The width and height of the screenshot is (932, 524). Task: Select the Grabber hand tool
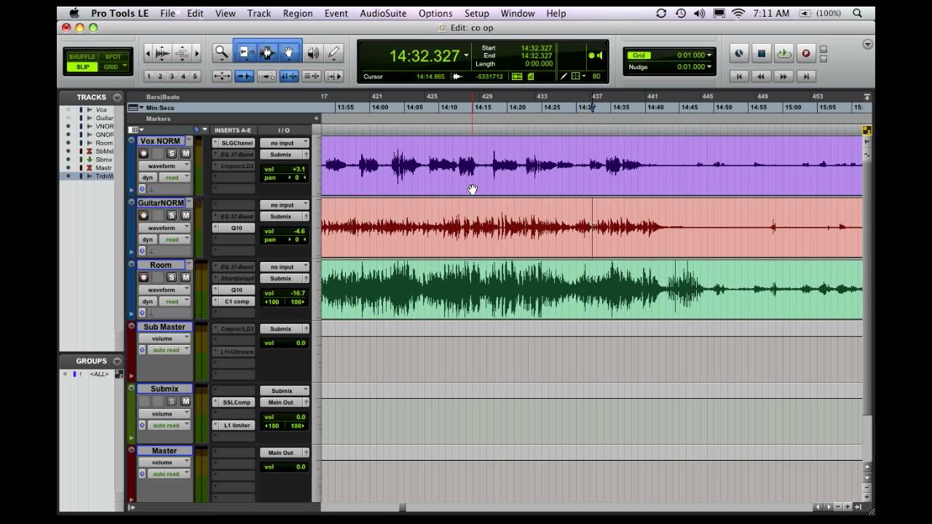pos(289,52)
